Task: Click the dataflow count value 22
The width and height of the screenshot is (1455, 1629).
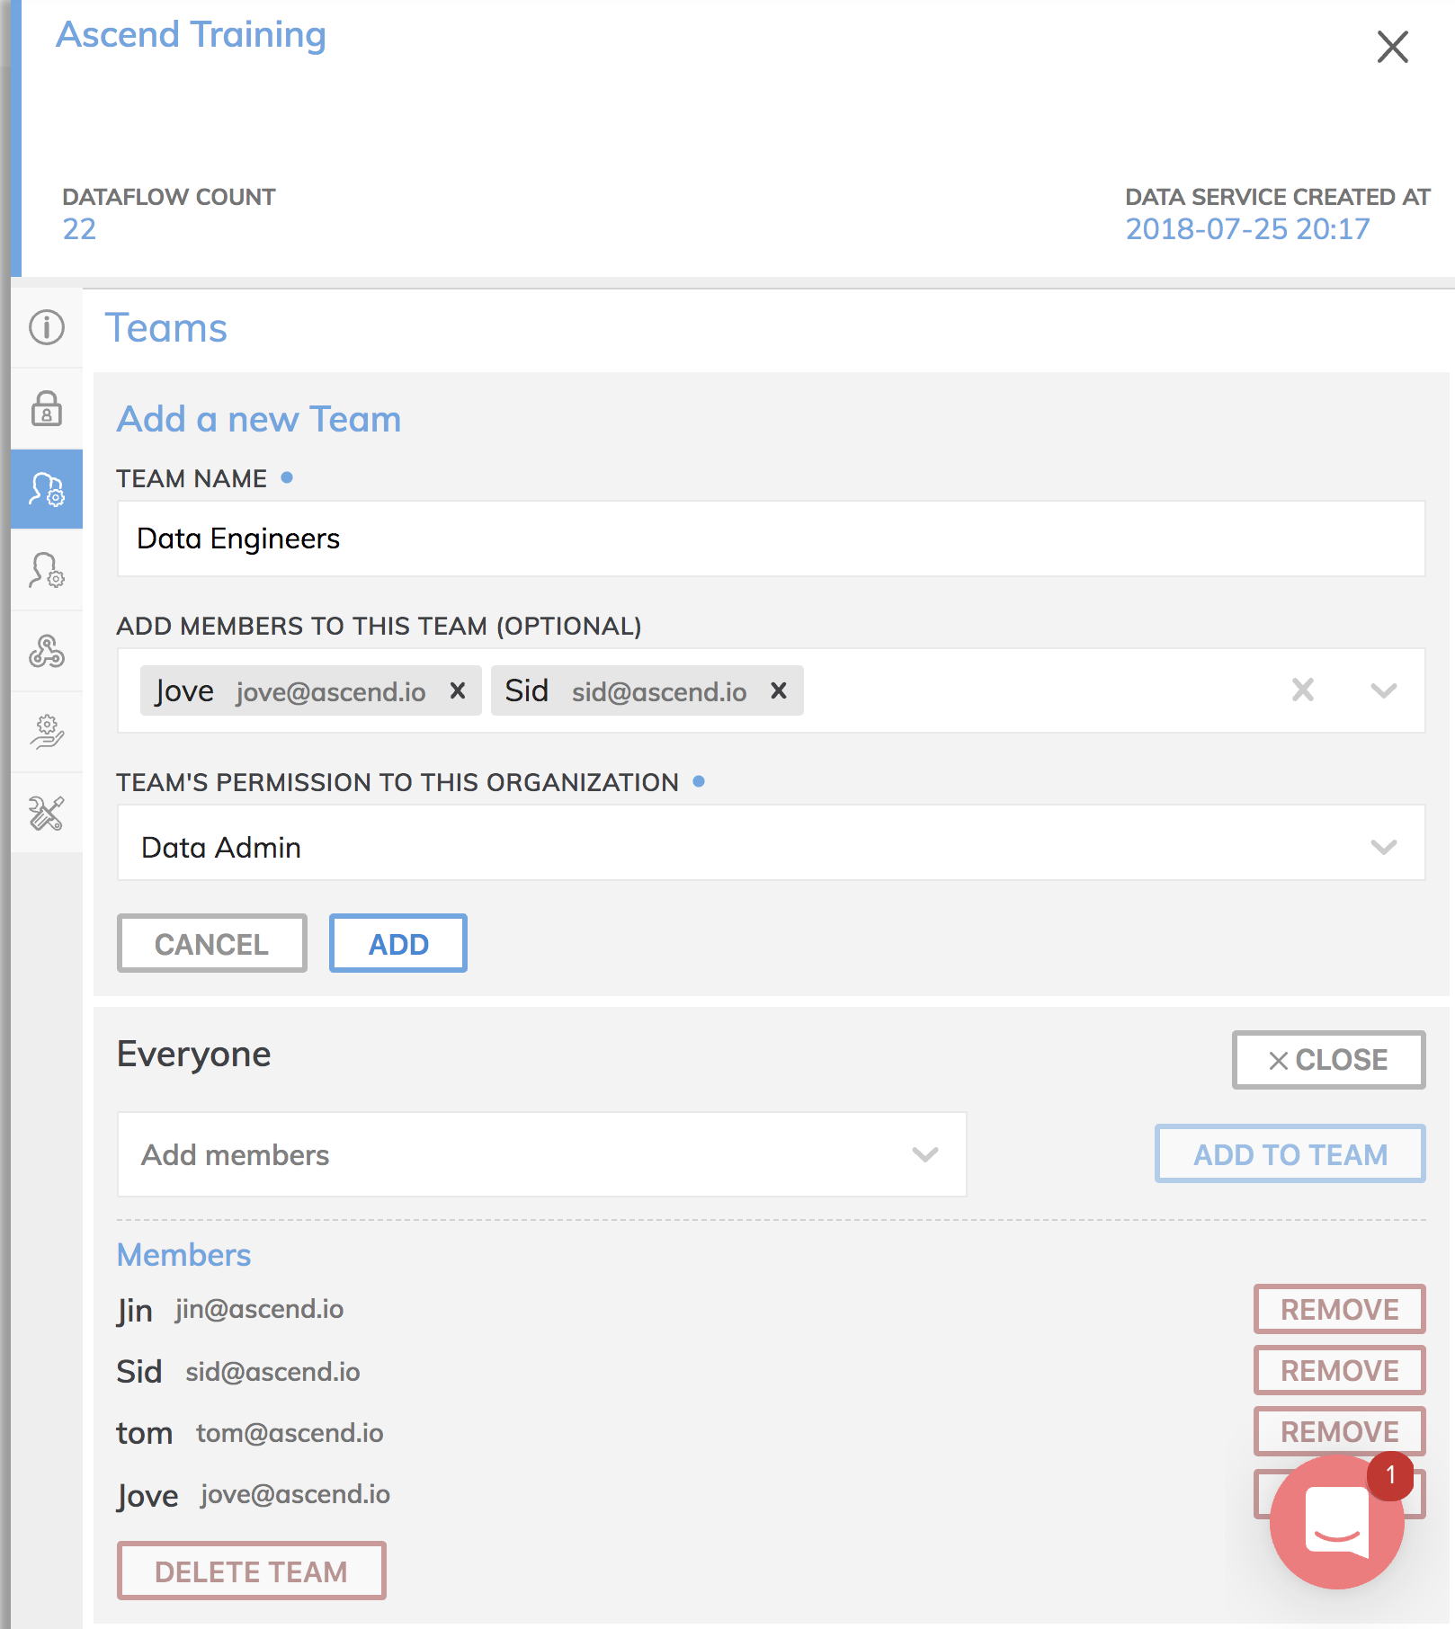Action: 79,229
